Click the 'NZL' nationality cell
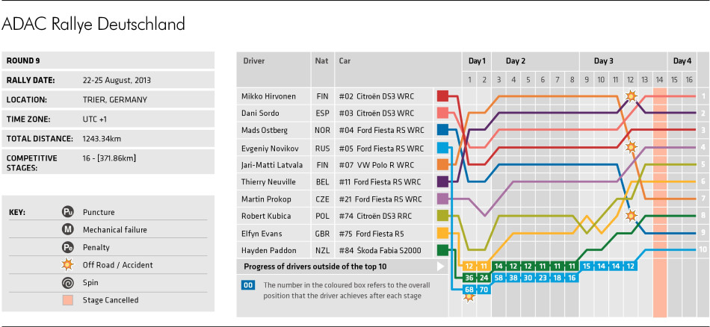Image resolution: width=710 pixels, height=327 pixels. 321,251
